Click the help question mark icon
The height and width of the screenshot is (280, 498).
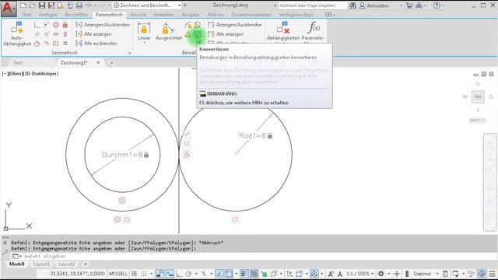pos(437,5)
